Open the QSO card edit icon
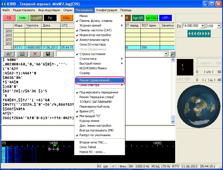 coord(22,54)
